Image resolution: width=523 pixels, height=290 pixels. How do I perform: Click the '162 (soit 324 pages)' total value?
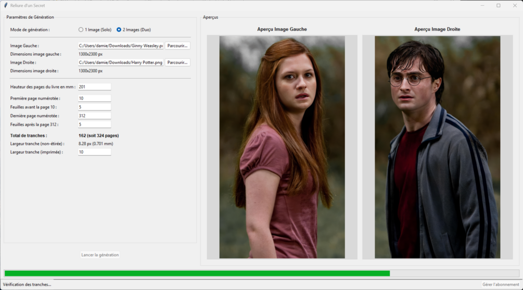[x=99, y=136]
